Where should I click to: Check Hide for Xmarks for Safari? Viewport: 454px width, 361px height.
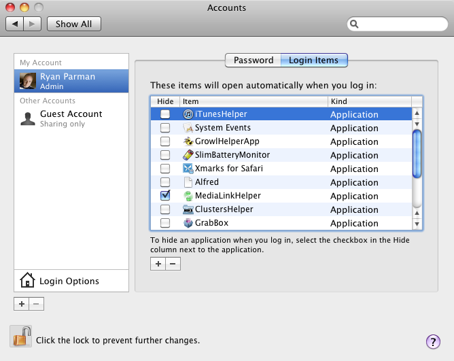tap(165, 169)
